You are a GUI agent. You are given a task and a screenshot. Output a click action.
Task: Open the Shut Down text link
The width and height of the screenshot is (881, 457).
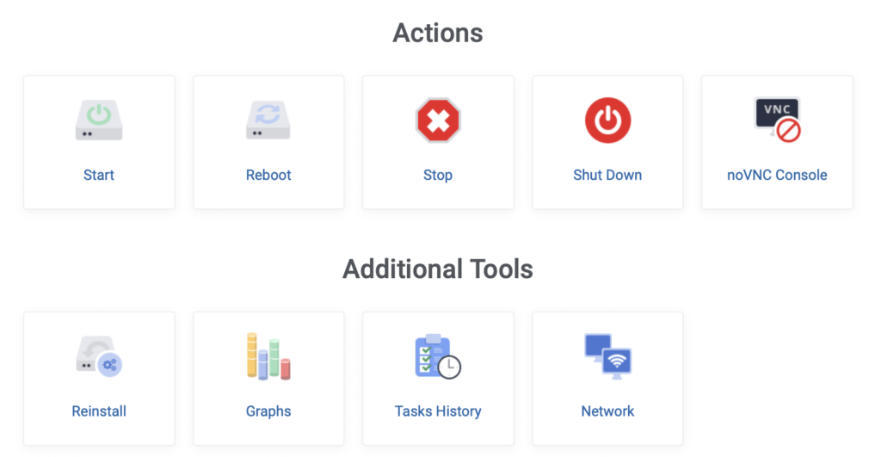pos(607,175)
